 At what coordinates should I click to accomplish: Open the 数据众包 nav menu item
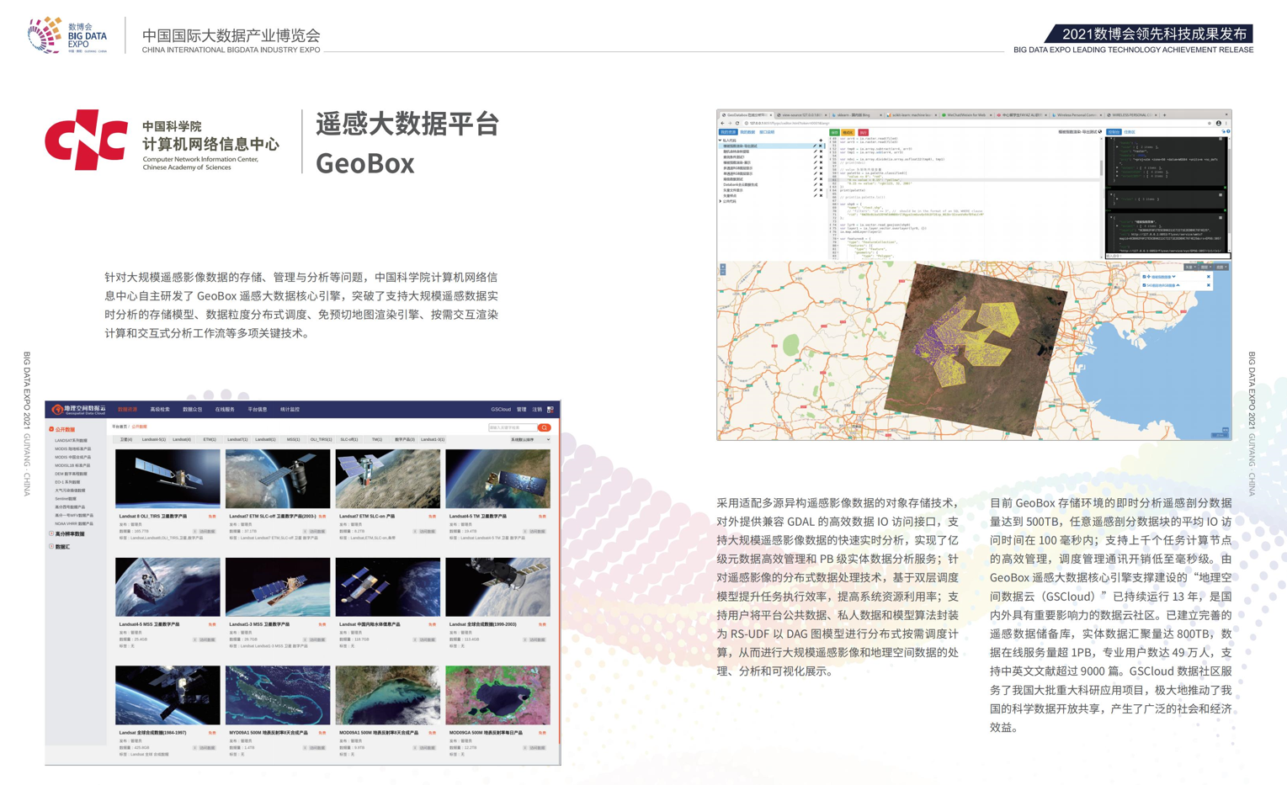[193, 410]
